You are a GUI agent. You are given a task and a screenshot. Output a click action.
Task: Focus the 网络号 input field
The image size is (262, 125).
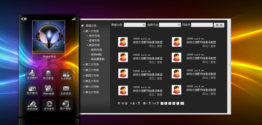[x=202, y=25]
